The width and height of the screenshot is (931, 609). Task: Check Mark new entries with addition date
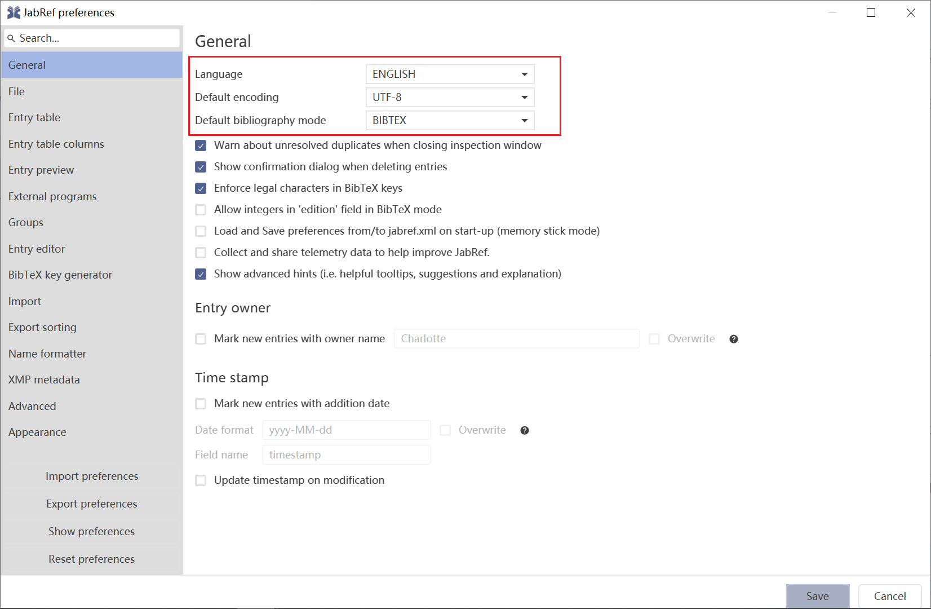201,404
